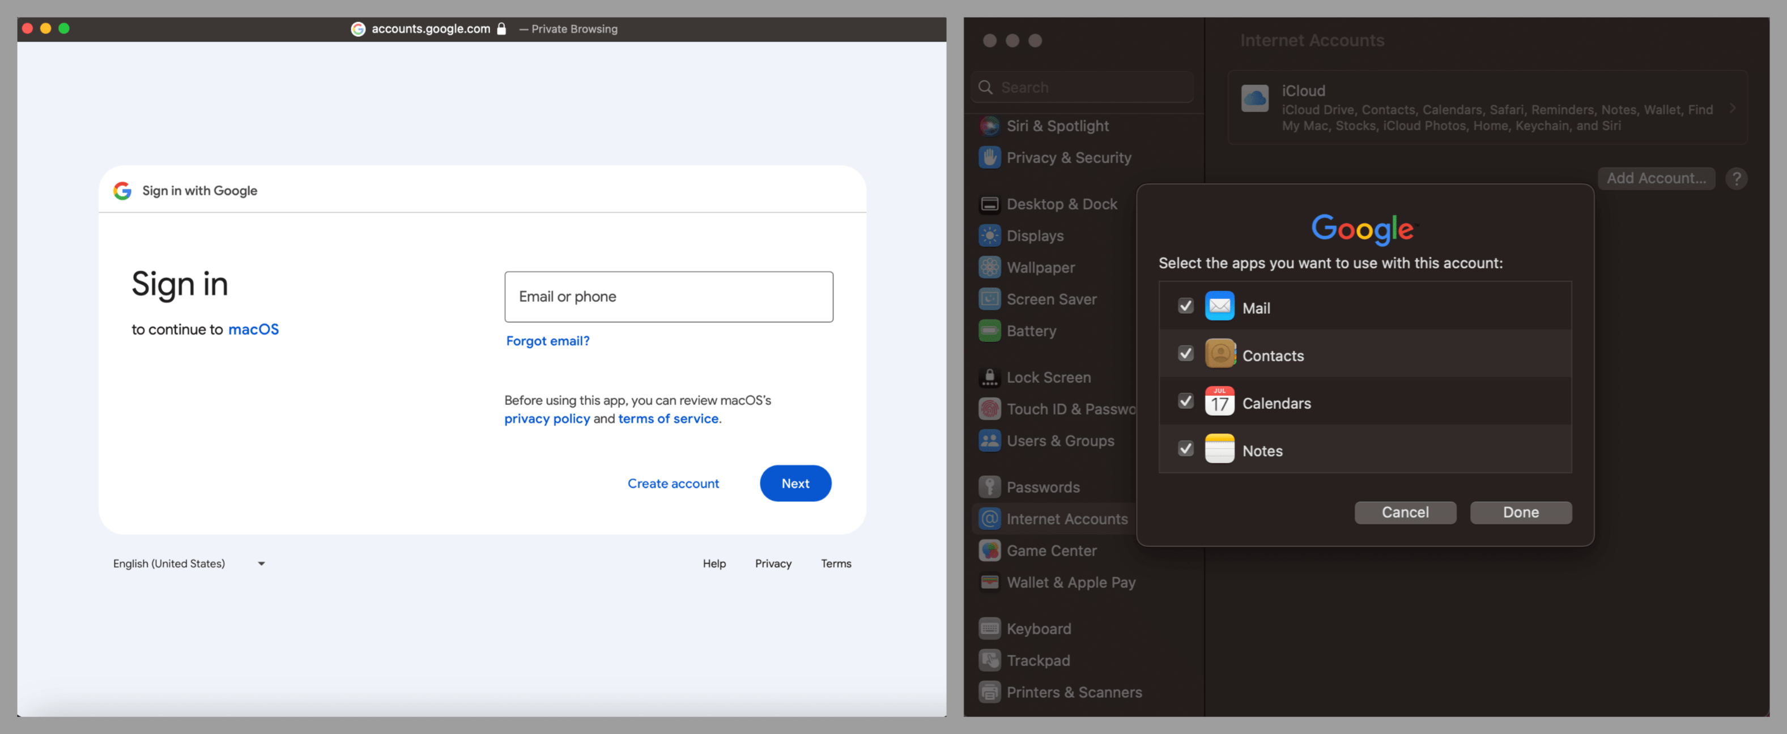Screen dimensions: 1787x734
Task: Click the Displays sun icon
Action: pyautogui.click(x=989, y=236)
